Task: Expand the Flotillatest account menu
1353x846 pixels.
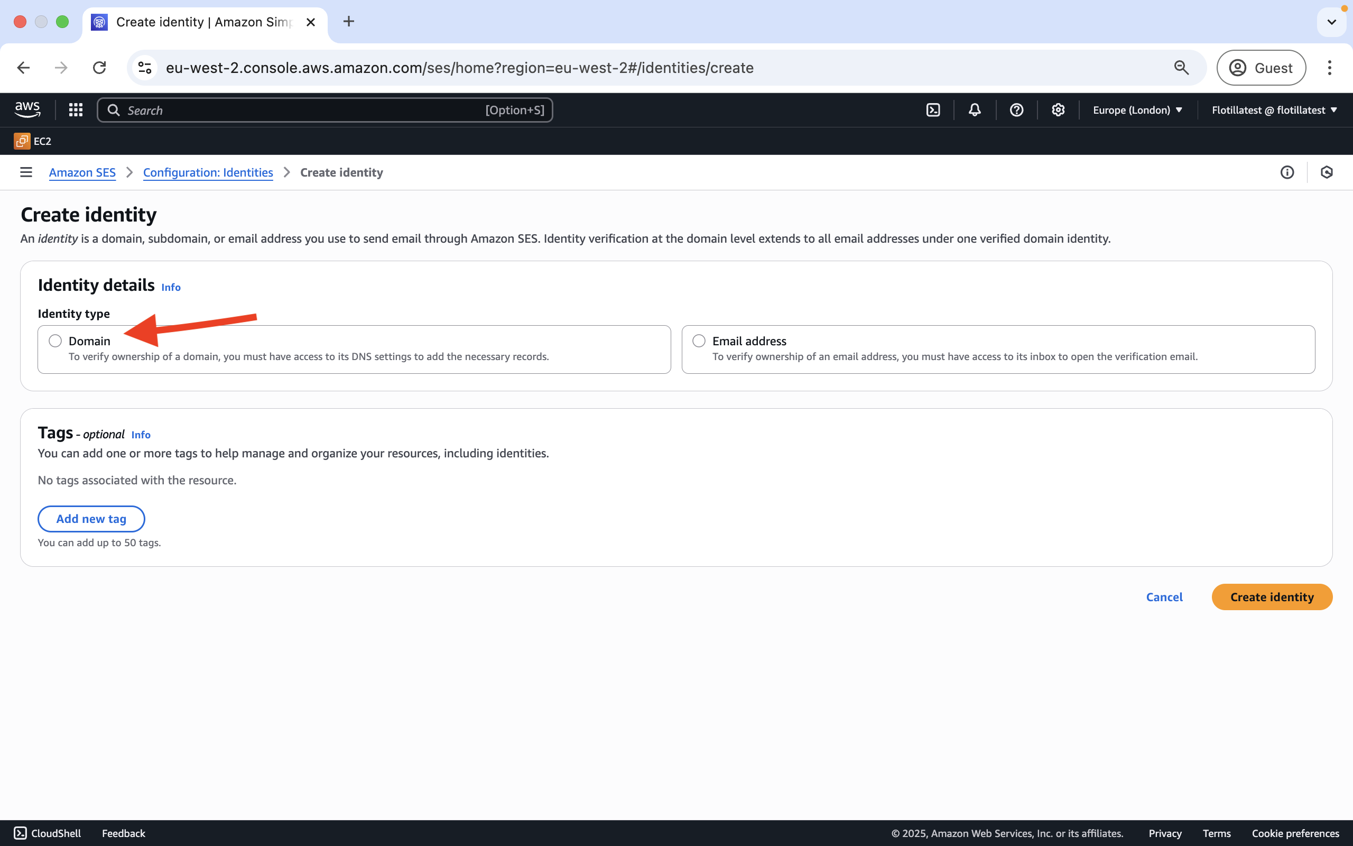Action: point(1274,110)
